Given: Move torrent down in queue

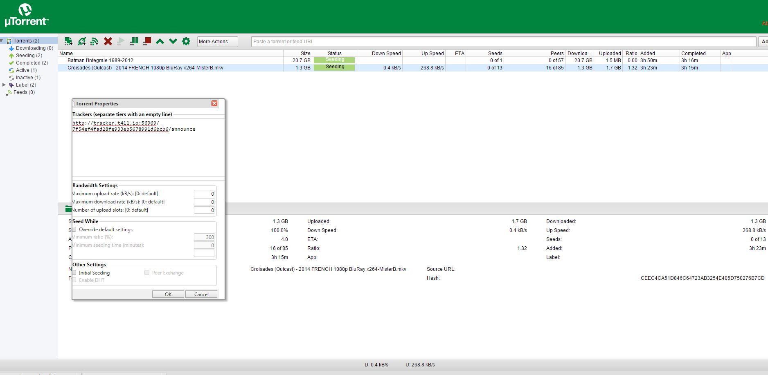Looking at the screenshot, I should pos(173,41).
